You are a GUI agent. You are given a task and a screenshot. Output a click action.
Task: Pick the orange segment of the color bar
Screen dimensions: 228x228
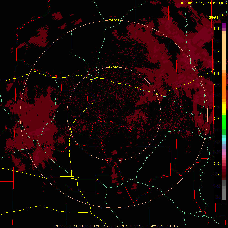(224, 88)
